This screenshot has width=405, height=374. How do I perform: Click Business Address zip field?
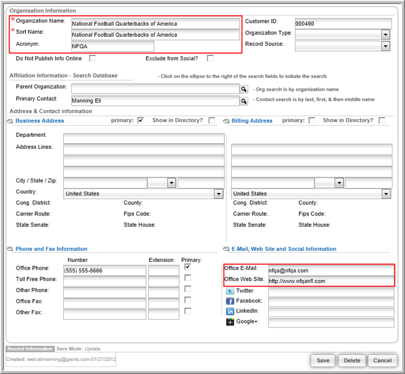(201, 183)
